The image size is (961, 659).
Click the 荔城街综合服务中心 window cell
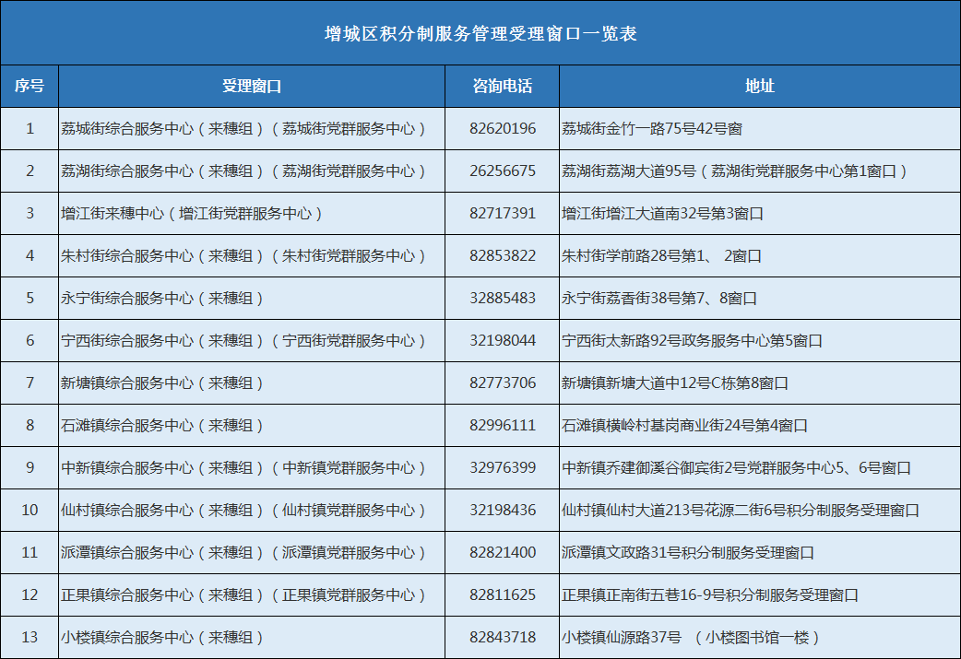(x=251, y=129)
